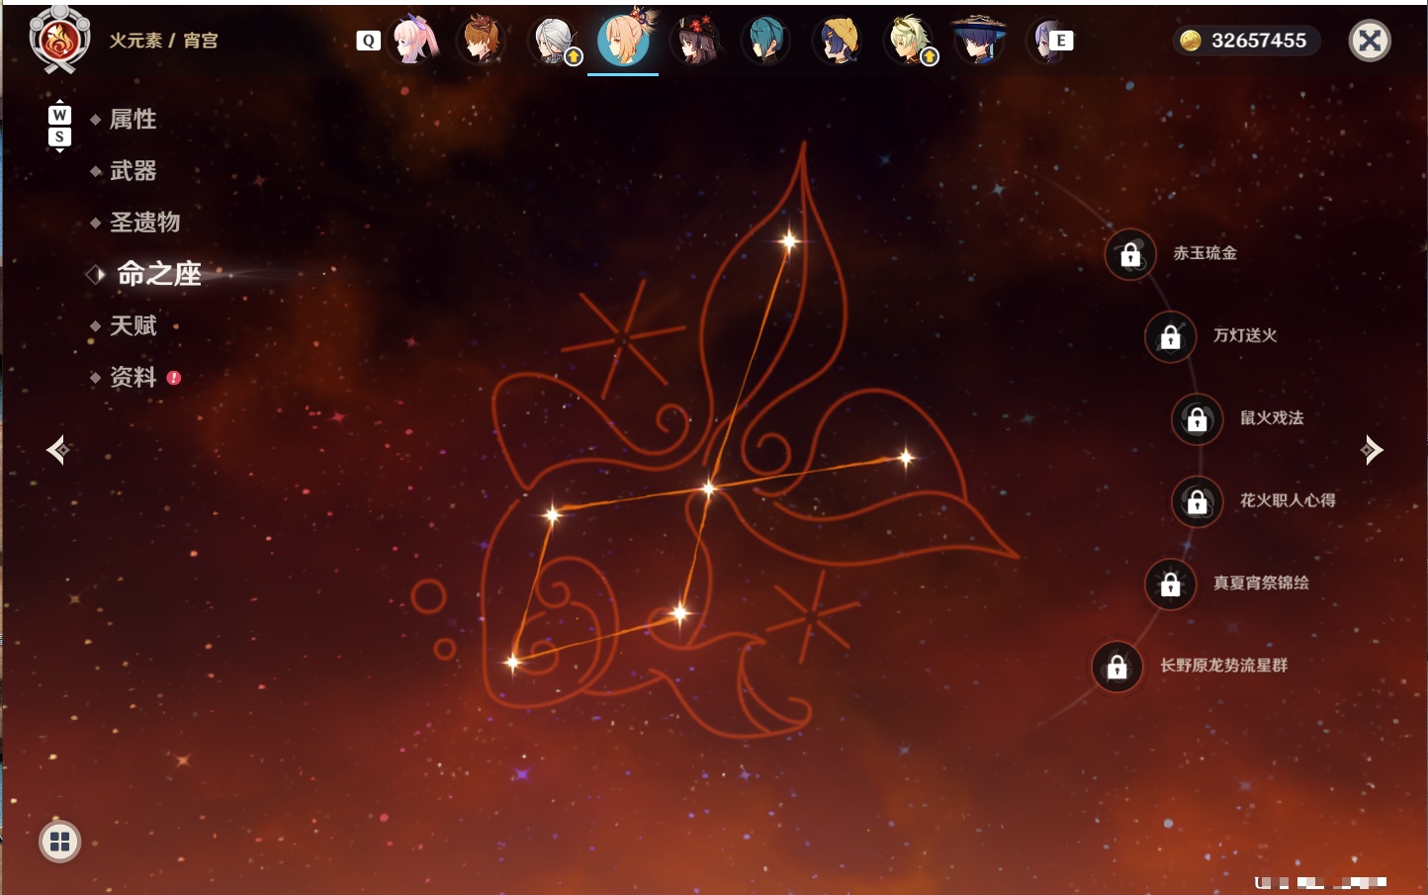This screenshot has height=895, width=1428.
Task: Click the lock icon for 花火职人心得
Action: point(1198,501)
